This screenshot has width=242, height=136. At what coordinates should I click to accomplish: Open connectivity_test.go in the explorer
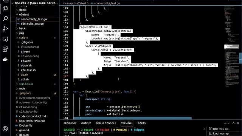pyautogui.click(x=35, y=19)
